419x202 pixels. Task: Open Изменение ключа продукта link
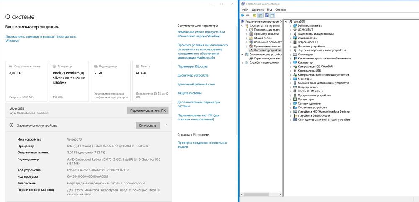pyautogui.click(x=201, y=33)
